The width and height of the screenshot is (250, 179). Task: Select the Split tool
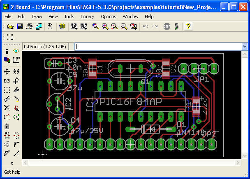click(7, 154)
